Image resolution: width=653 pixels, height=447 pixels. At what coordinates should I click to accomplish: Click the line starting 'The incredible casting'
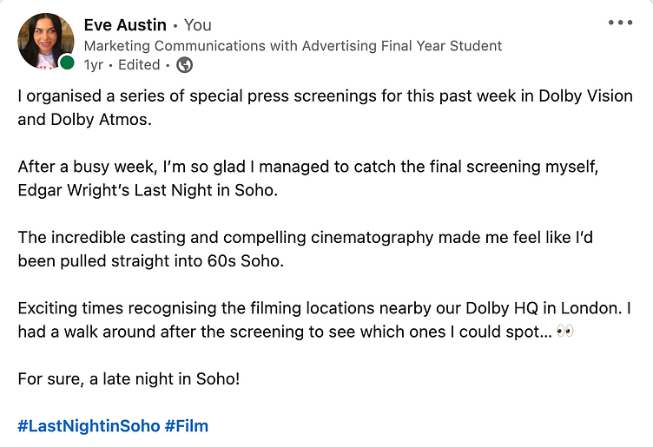coord(306,238)
